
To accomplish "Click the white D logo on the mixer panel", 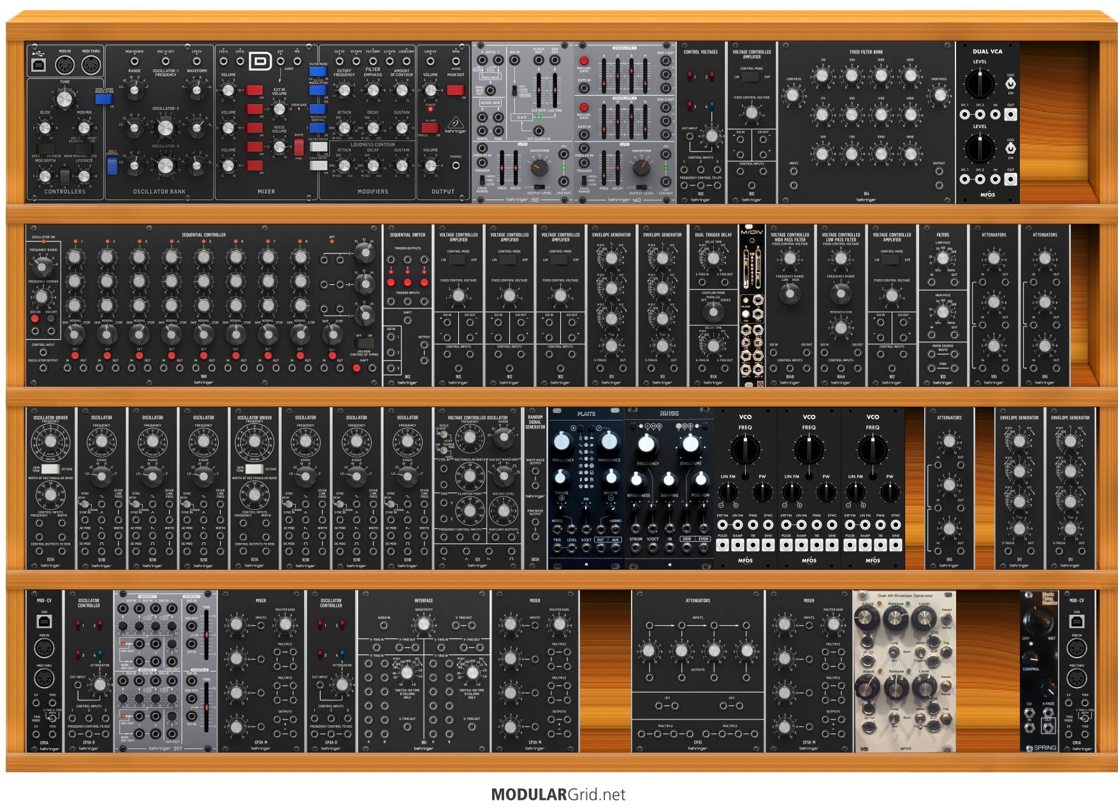I will click(x=259, y=61).
